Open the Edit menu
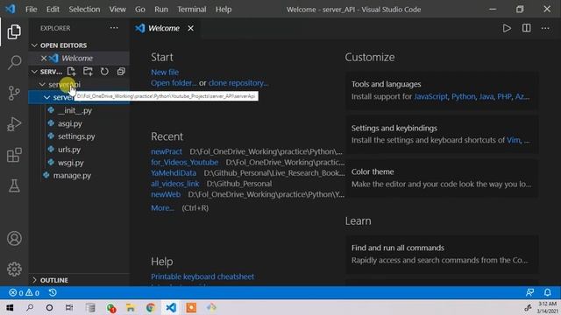 tap(53, 10)
